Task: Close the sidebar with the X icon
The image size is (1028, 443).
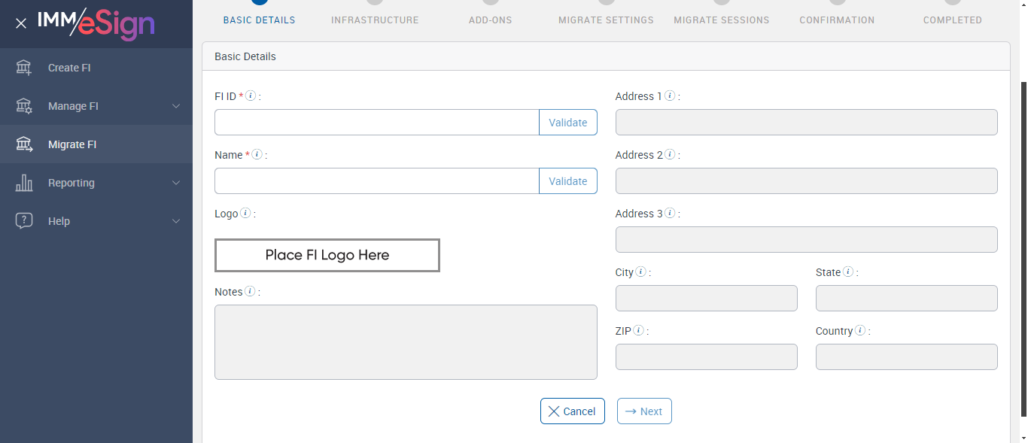Action: [x=21, y=23]
